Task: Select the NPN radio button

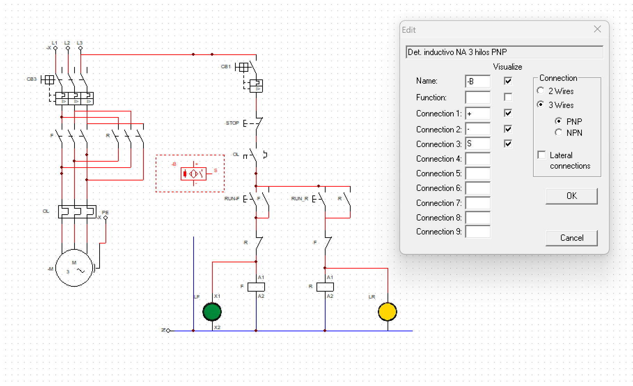Action: (559, 132)
